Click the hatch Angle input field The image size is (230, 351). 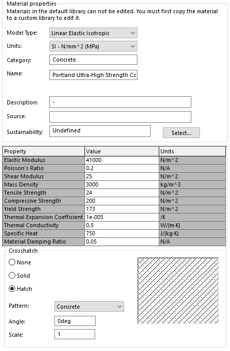[75, 321]
